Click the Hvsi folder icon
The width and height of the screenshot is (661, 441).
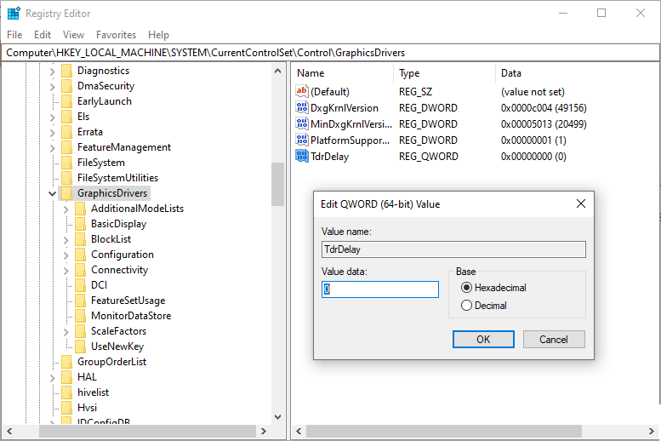[66, 408]
